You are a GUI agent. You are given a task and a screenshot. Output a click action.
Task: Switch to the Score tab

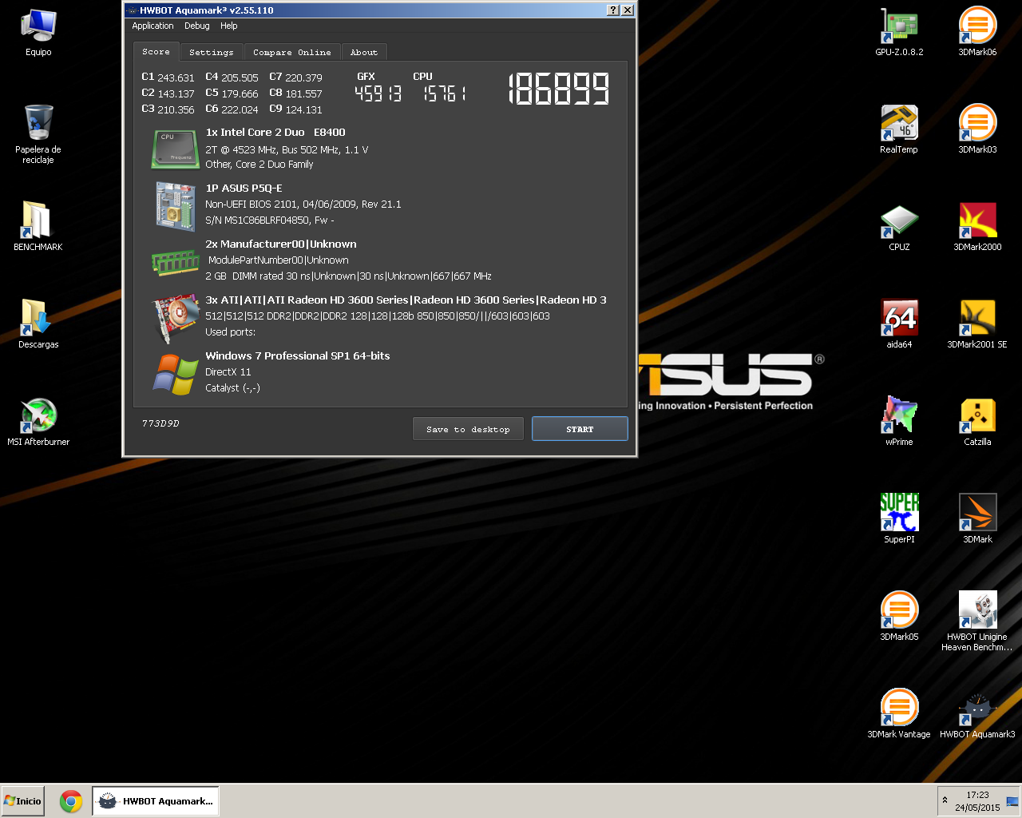(156, 51)
